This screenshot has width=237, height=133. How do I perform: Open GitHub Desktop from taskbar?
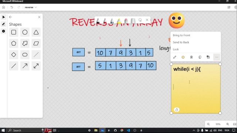pos(115,130)
